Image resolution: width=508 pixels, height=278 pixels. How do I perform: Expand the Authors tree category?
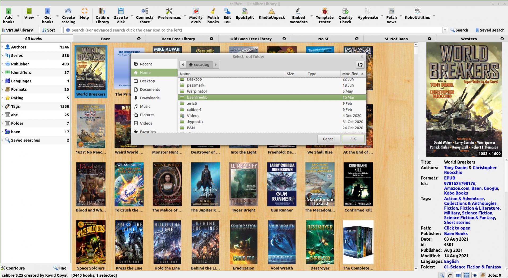point(2,47)
